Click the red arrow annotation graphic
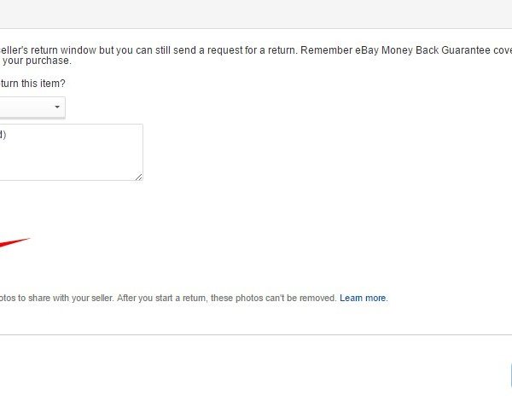The height and width of the screenshot is (418, 512). 15,243
